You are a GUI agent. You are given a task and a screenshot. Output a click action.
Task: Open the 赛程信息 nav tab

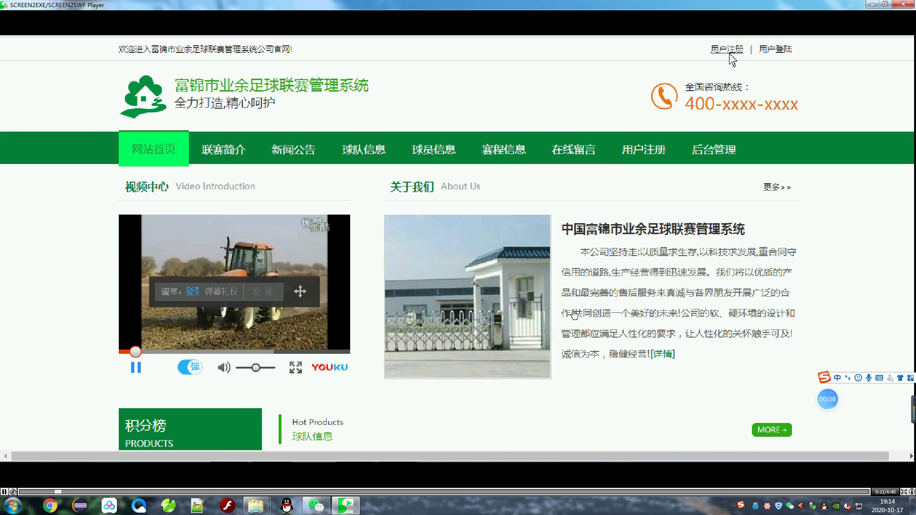click(504, 149)
